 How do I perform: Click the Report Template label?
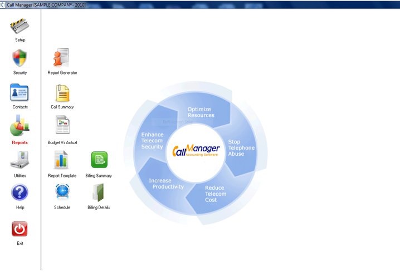coord(62,176)
